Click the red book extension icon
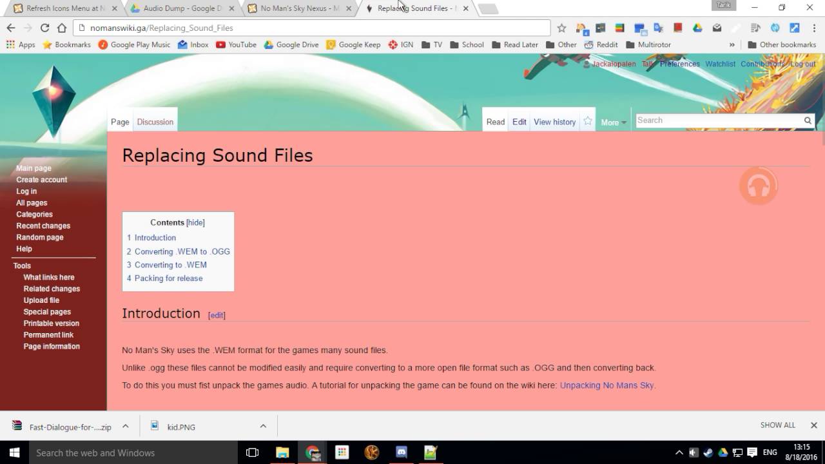Image resolution: width=825 pixels, height=464 pixels. 677,28
